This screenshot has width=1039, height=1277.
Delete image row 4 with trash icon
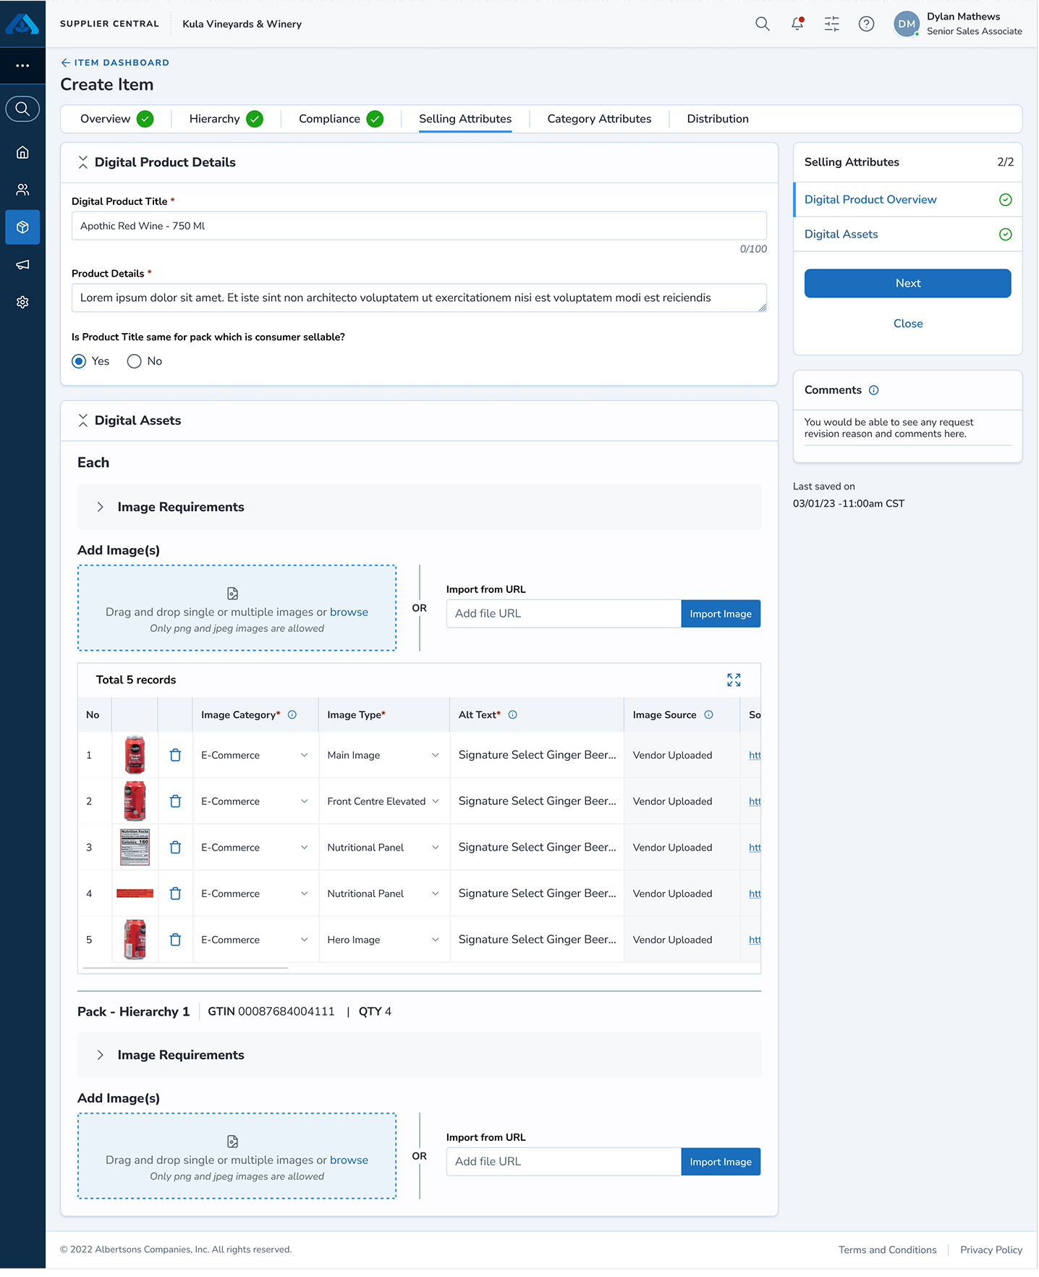[x=175, y=895]
